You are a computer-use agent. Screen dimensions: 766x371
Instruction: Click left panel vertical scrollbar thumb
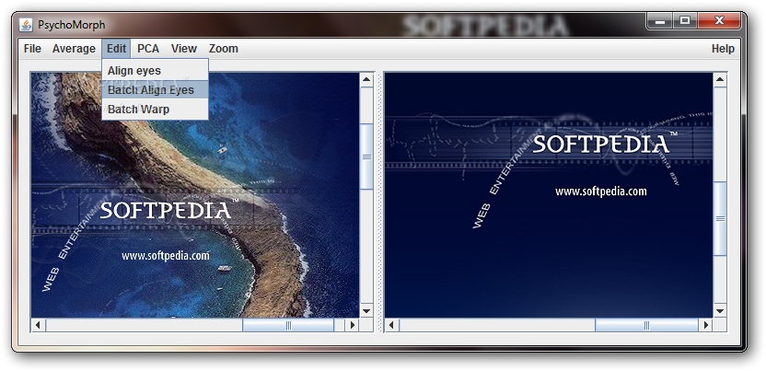tap(366, 157)
